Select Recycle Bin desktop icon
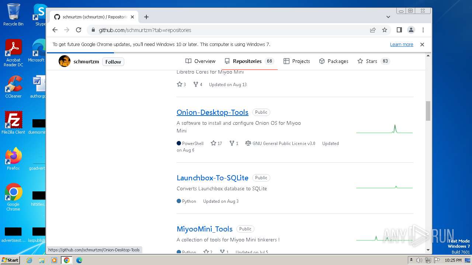 tap(13, 15)
